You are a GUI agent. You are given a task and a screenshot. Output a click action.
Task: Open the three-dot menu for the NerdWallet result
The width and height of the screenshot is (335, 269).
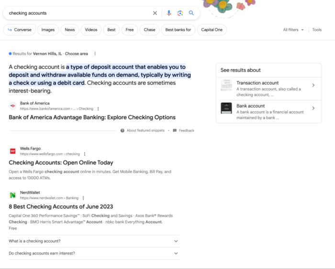coord(83,198)
